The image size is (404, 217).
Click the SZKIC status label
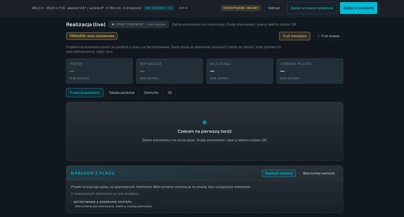pos(183,8)
